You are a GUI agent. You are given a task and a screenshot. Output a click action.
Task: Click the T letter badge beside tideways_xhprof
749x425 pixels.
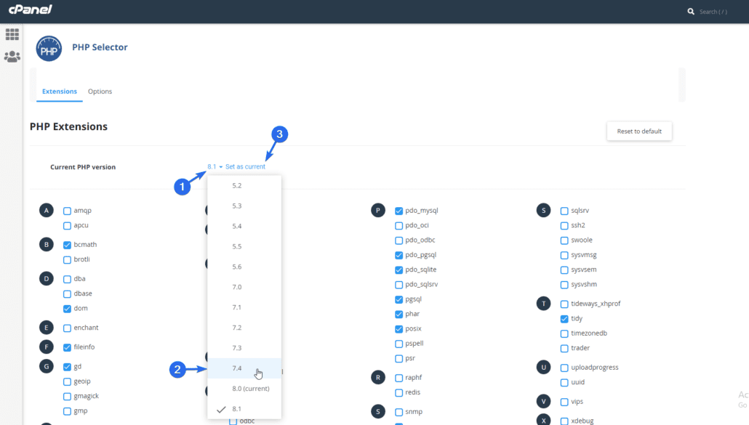[544, 304]
